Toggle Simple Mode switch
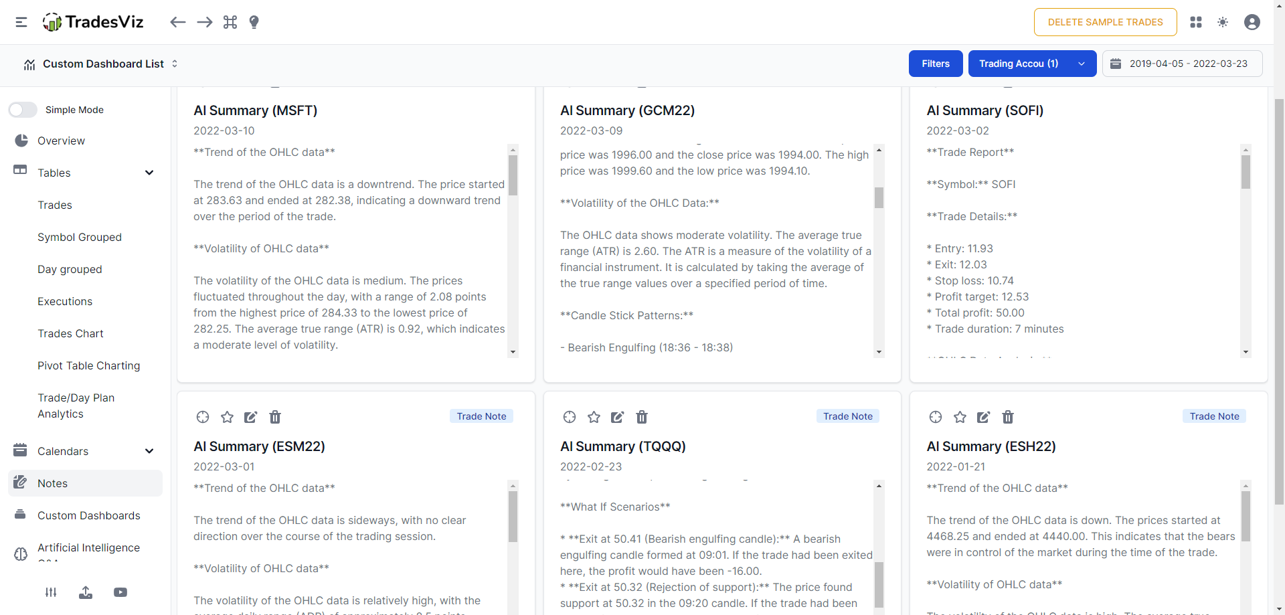 click(23, 110)
